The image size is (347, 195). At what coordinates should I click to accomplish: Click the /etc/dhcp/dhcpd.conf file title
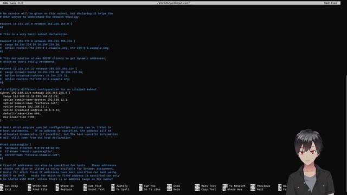pos(173,3)
